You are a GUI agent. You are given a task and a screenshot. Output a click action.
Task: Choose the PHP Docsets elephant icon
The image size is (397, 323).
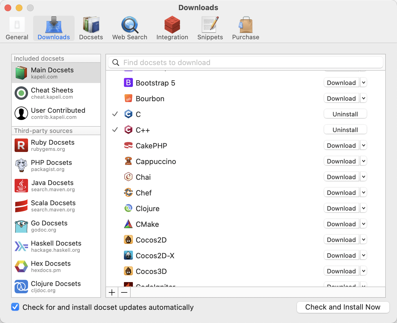tap(21, 165)
